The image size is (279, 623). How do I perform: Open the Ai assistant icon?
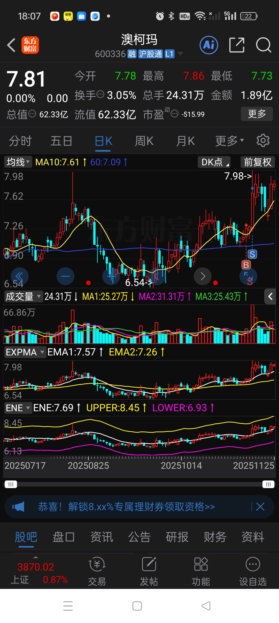(x=209, y=45)
